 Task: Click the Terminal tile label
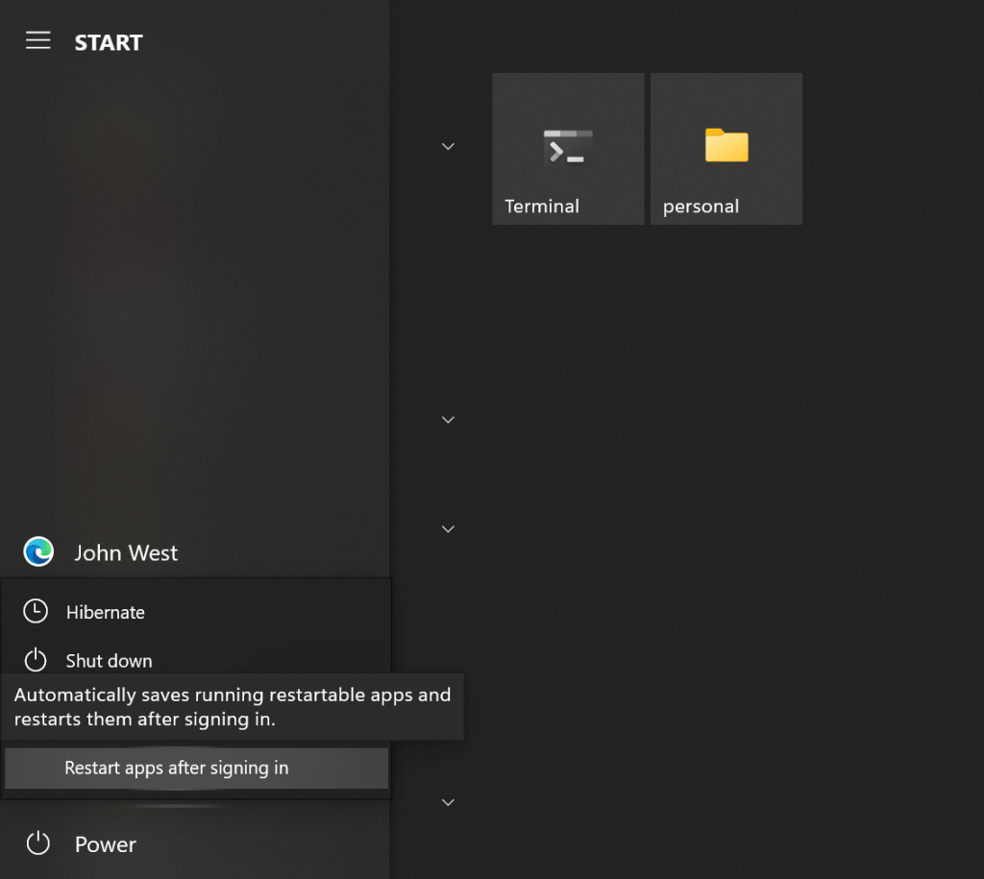542,207
